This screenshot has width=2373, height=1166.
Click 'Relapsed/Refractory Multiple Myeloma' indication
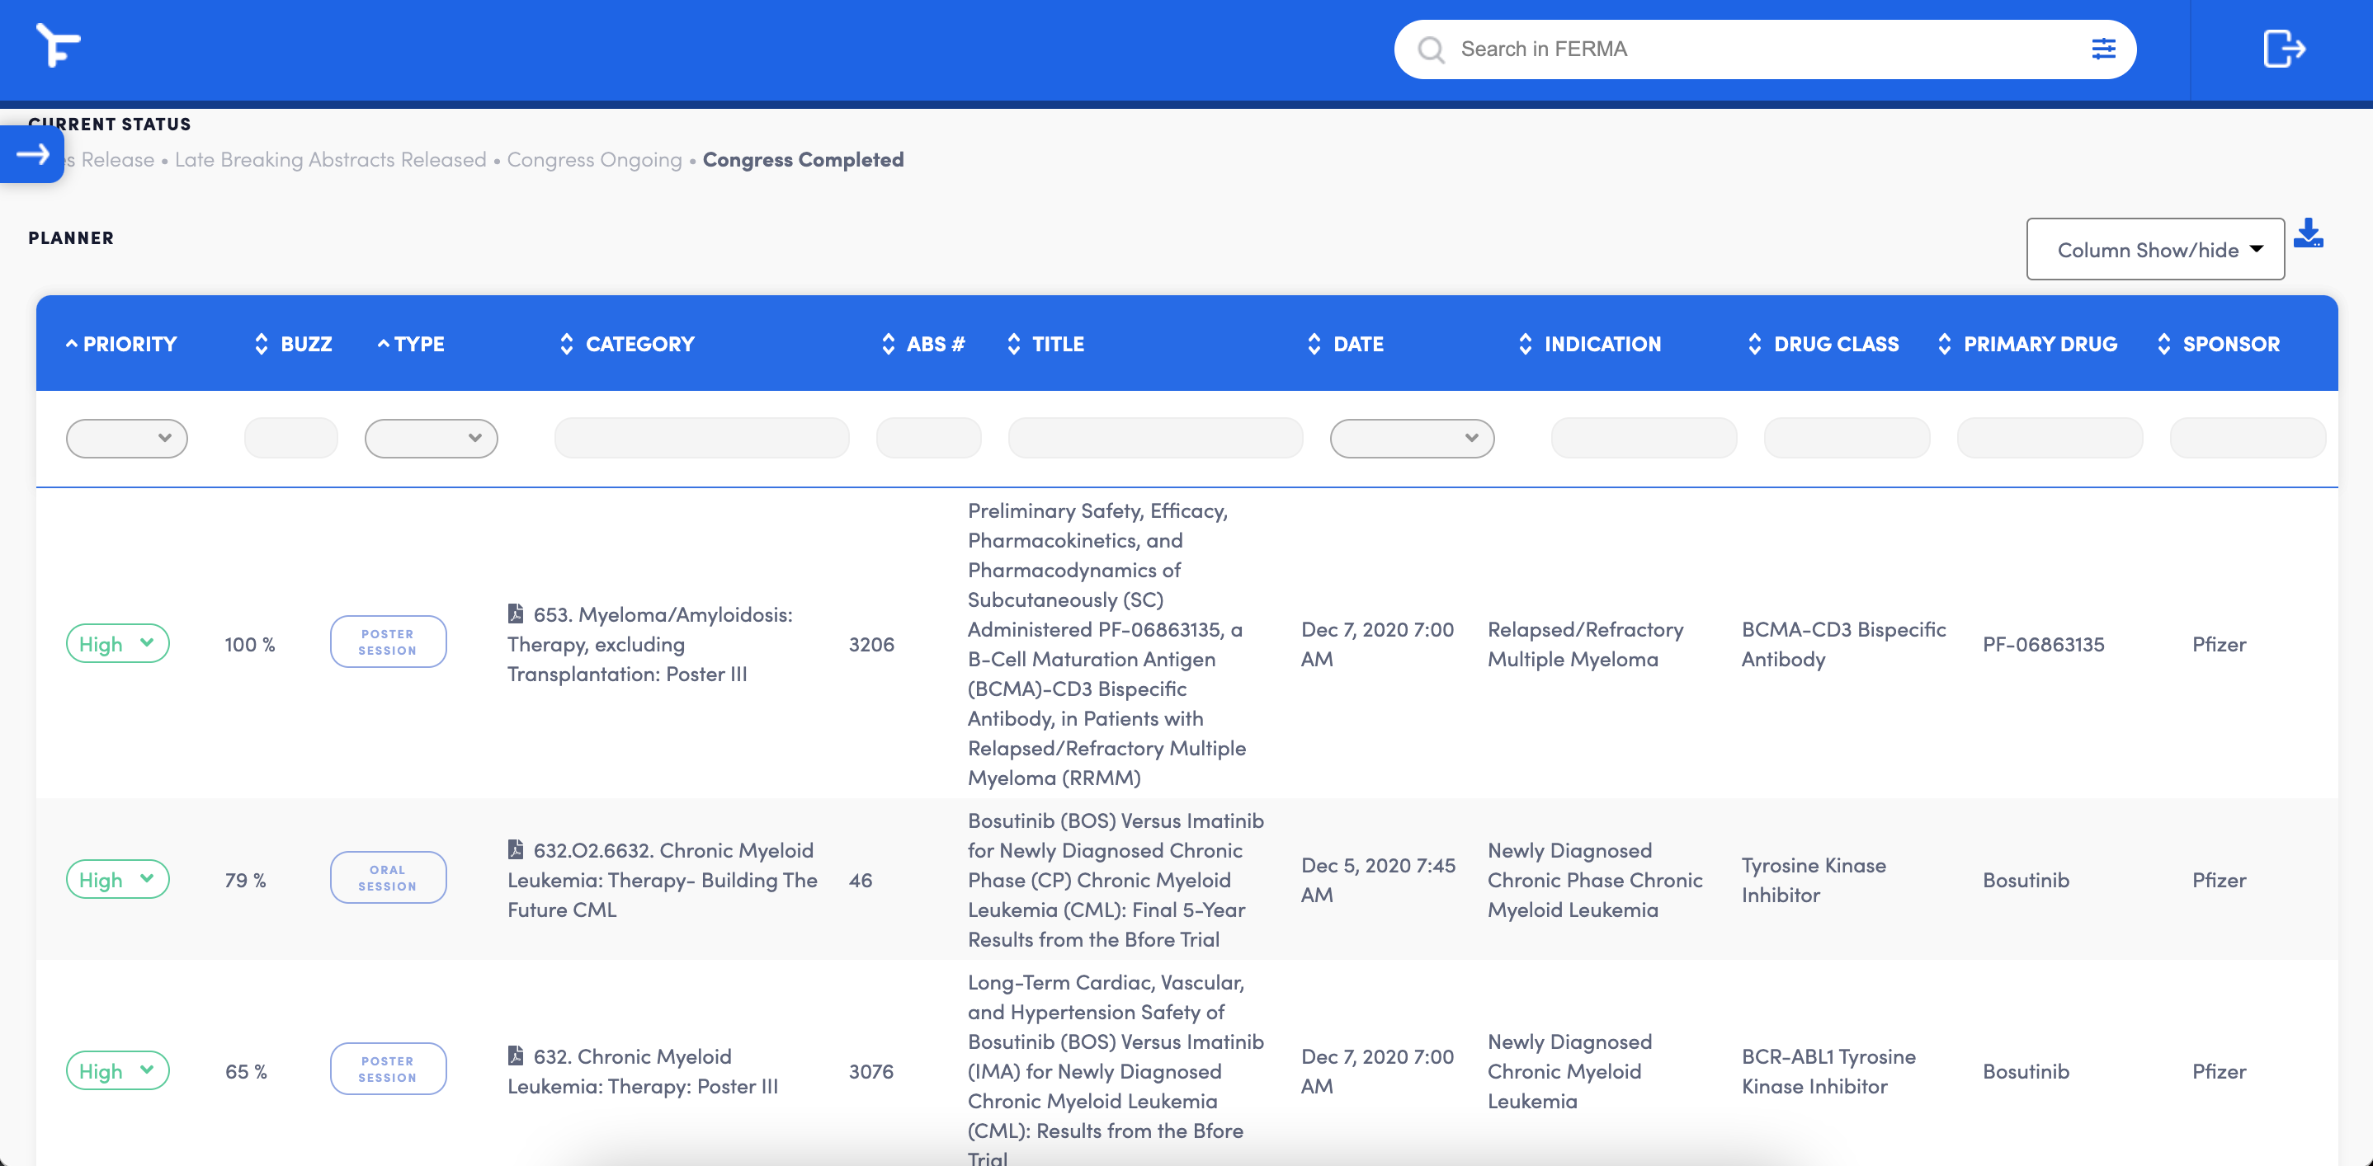point(1585,643)
